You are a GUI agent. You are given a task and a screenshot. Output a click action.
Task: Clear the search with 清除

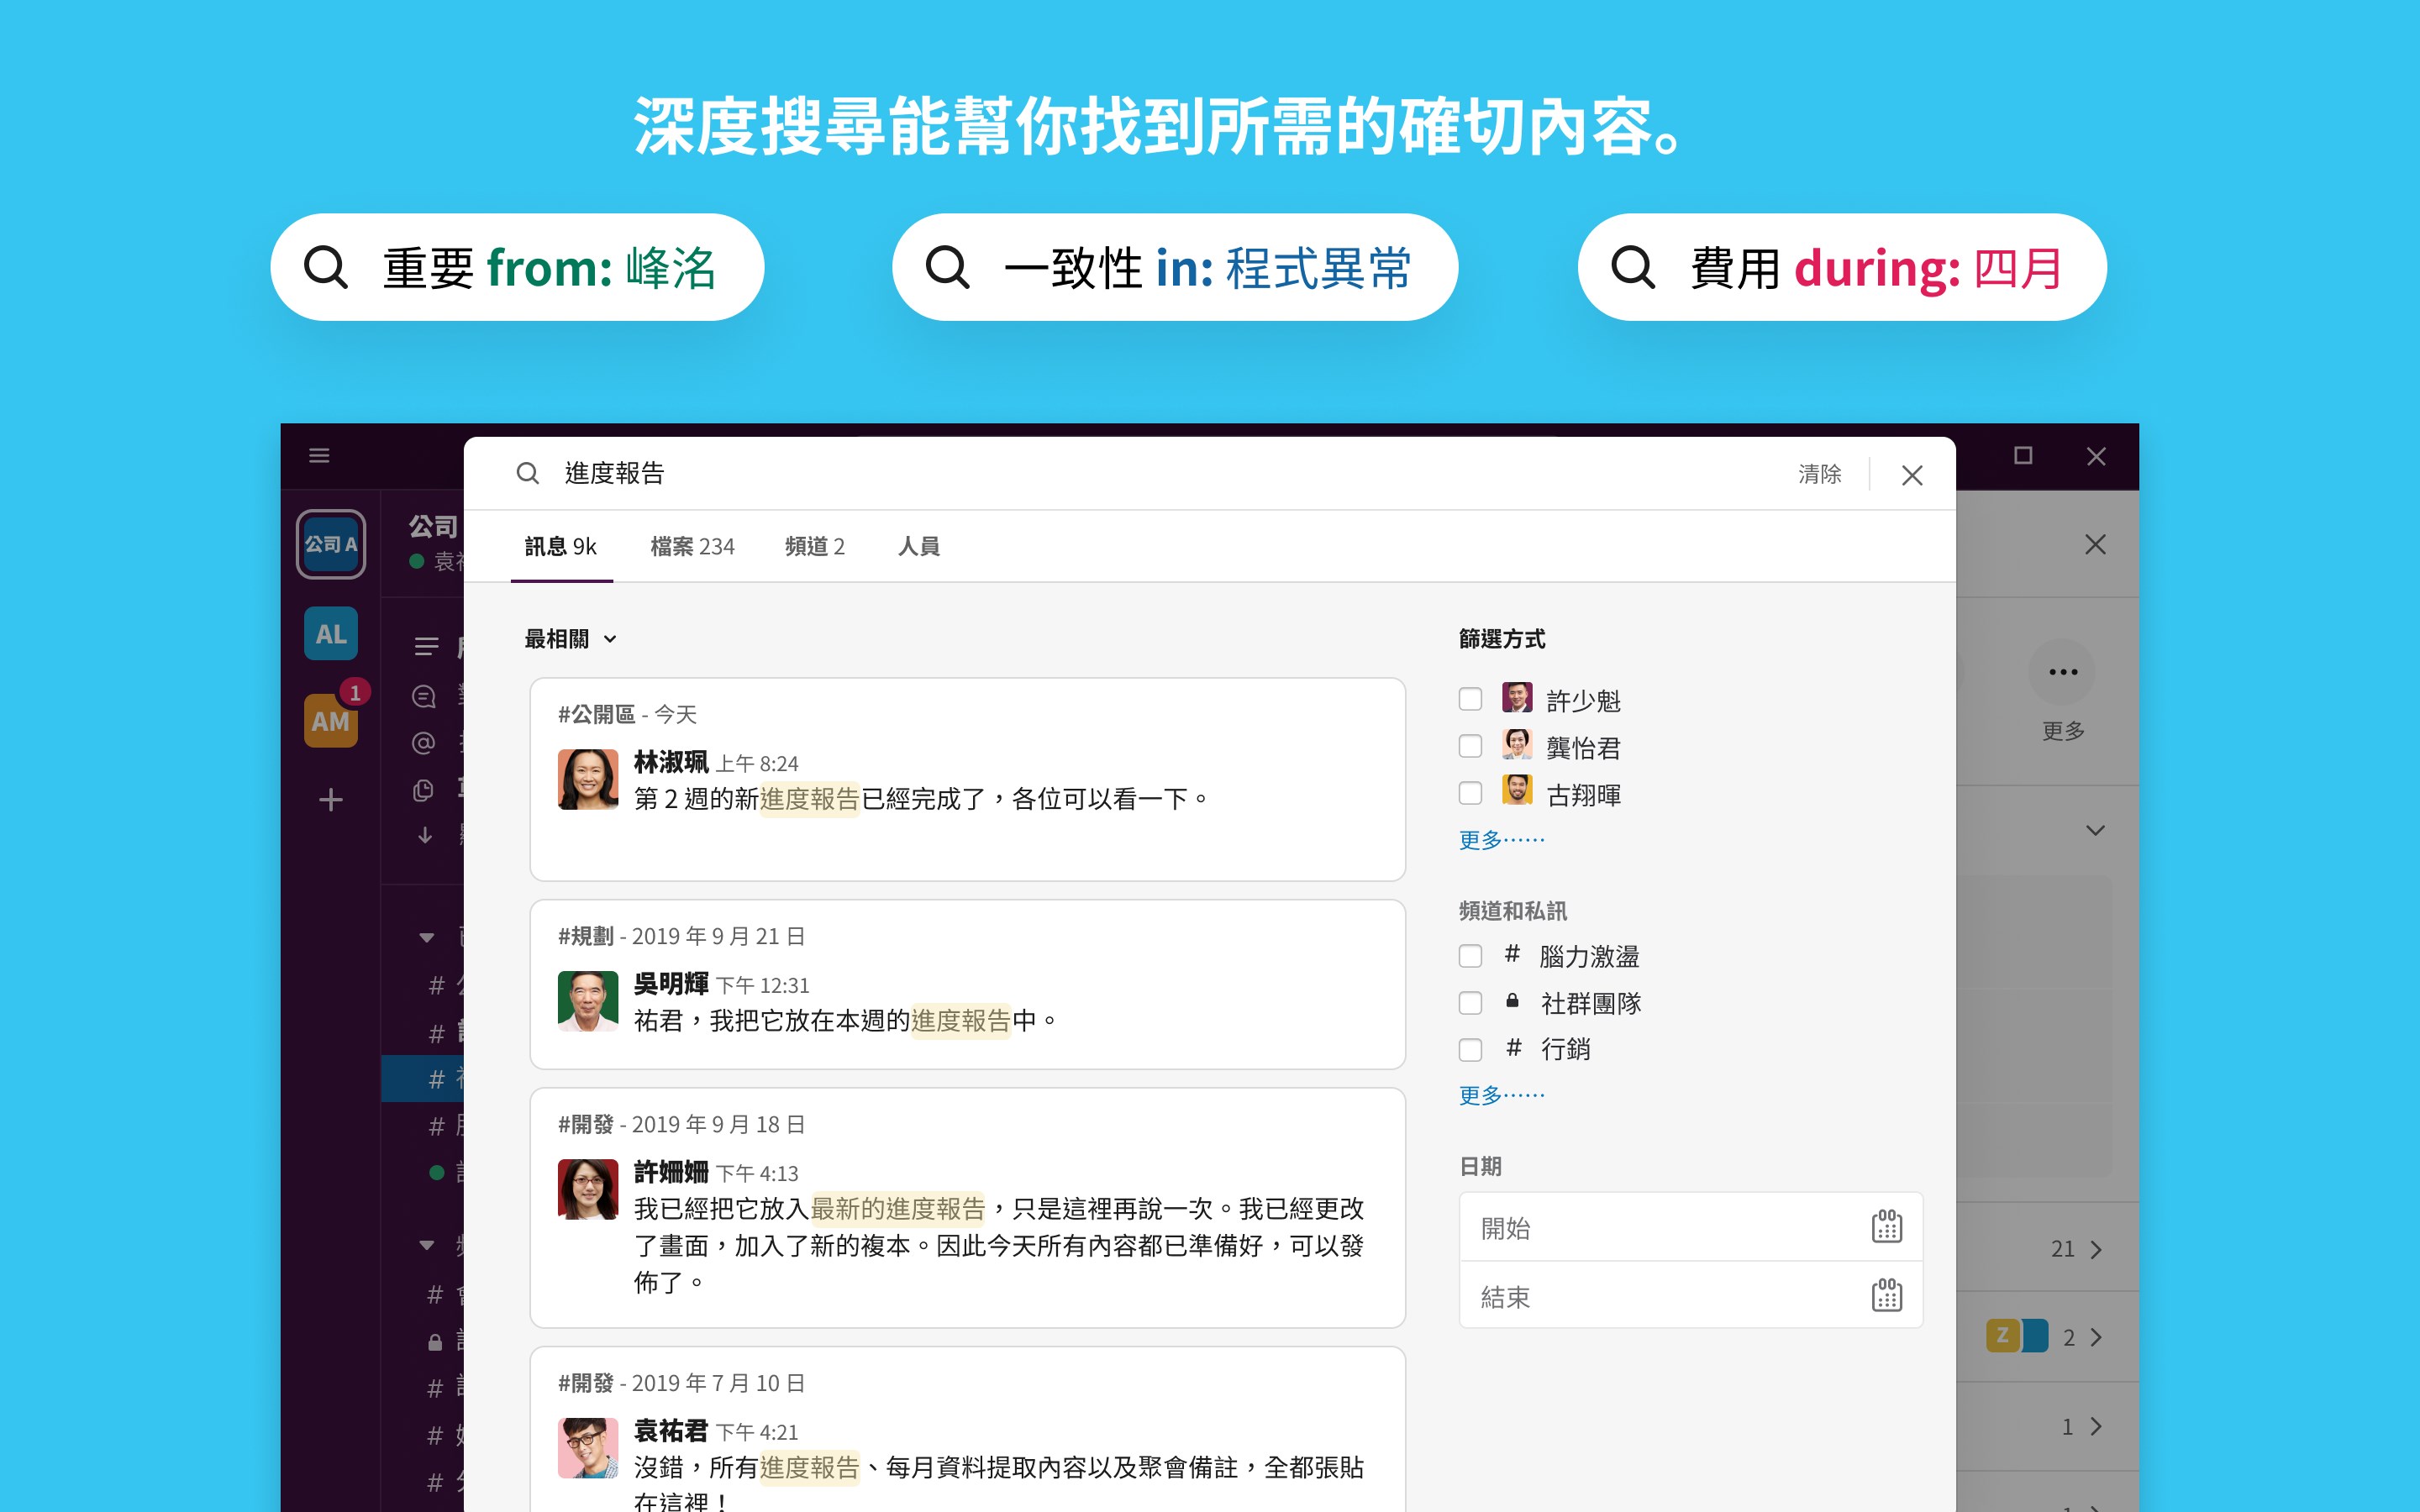pos(1820,474)
